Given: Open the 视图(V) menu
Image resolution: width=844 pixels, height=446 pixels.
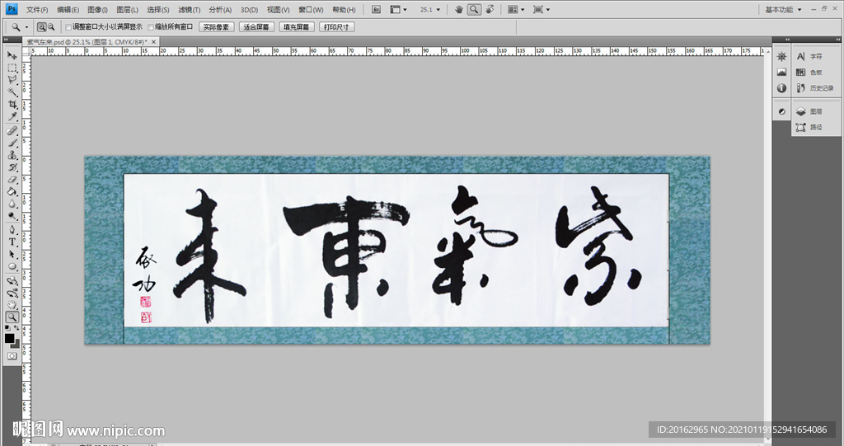Looking at the screenshot, I should click(x=279, y=10).
